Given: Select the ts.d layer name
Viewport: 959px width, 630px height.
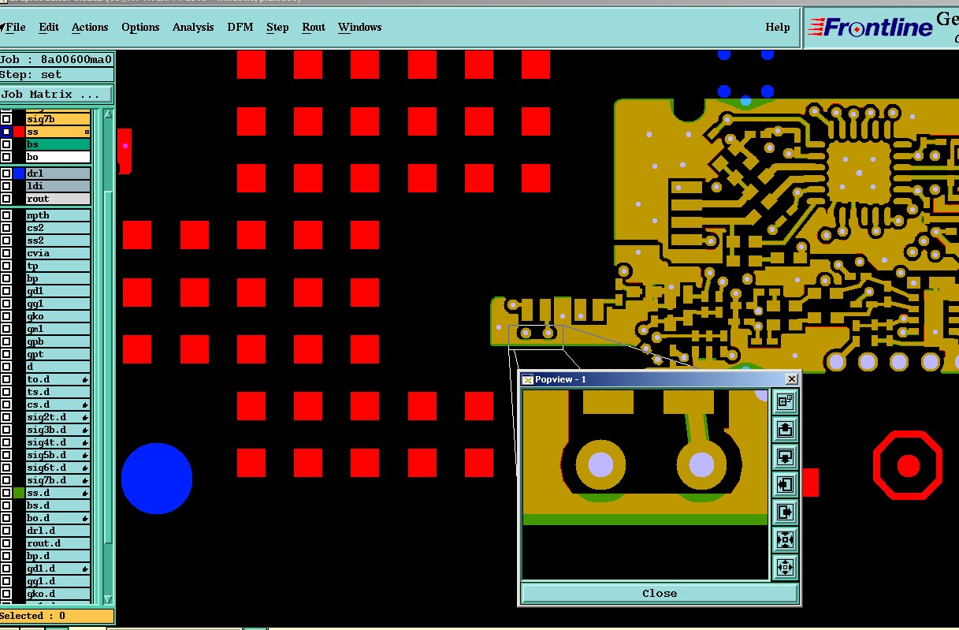Looking at the screenshot, I should pos(58,392).
